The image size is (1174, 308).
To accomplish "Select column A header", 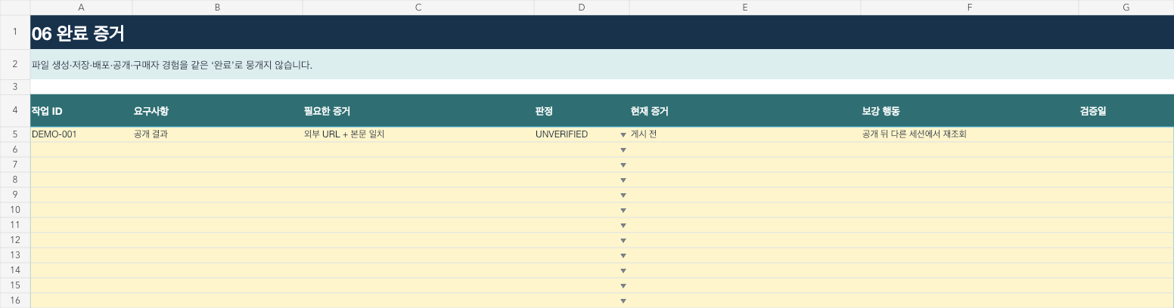I will (81, 8).
